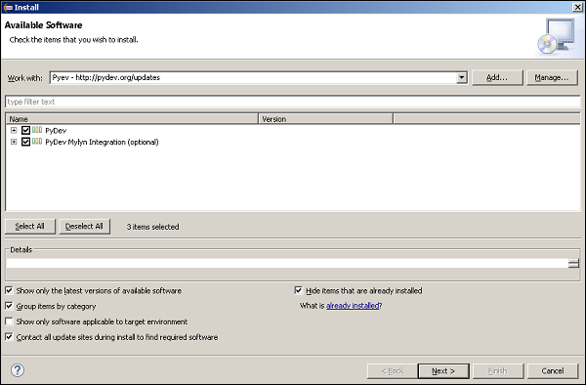Open the already installed link

coord(353,306)
